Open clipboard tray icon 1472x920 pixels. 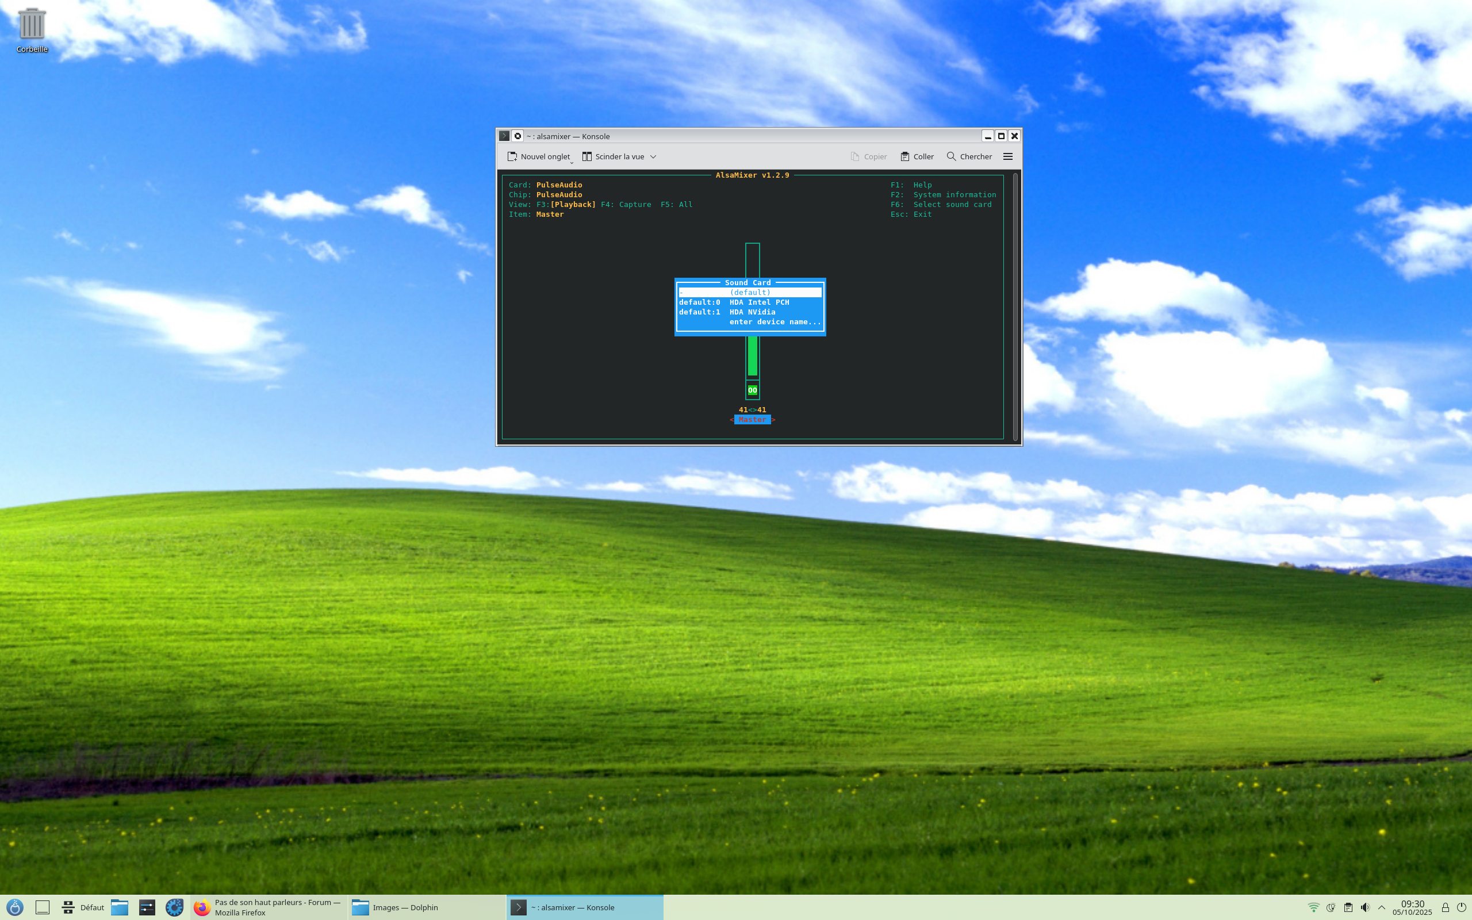1348,907
